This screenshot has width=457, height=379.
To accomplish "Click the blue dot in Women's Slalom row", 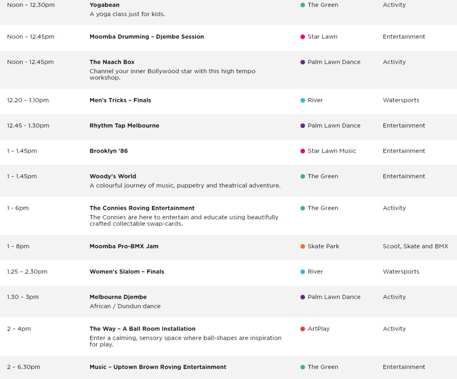I will coord(303,272).
